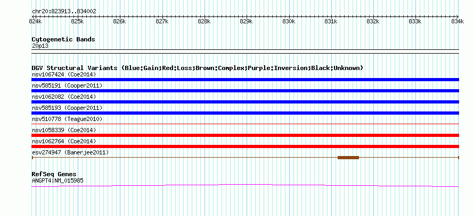Collapse the DGV Structural Variants track heading
This screenshot has height=216, width=474.
tap(198, 68)
